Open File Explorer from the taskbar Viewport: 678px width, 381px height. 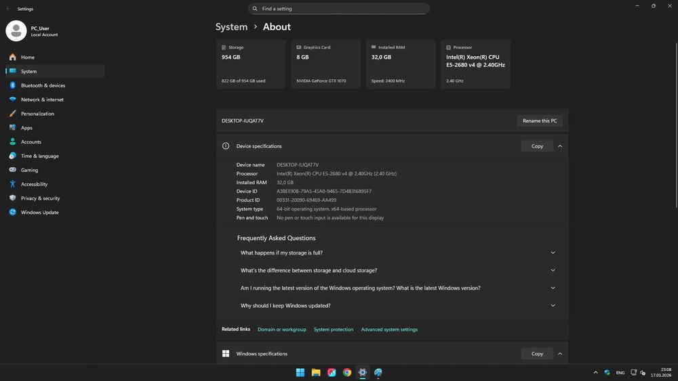(316, 372)
